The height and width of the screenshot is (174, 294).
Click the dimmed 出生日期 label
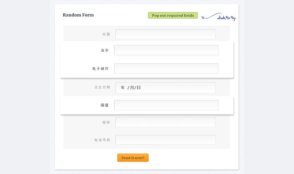pyautogui.click(x=102, y=87)
